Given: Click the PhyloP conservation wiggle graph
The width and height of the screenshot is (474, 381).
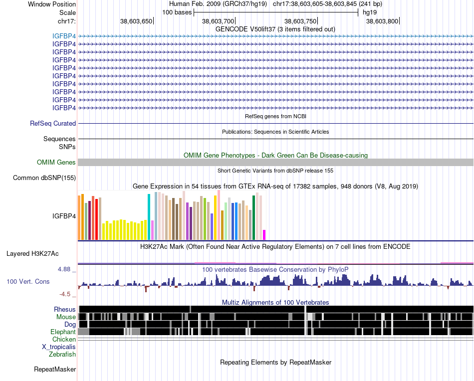Looking at the screenshot, I should (x=275, y=282).
